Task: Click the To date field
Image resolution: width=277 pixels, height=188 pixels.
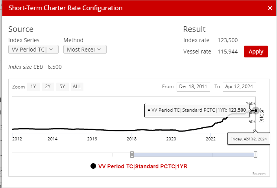Action: (x=239, y=87)
